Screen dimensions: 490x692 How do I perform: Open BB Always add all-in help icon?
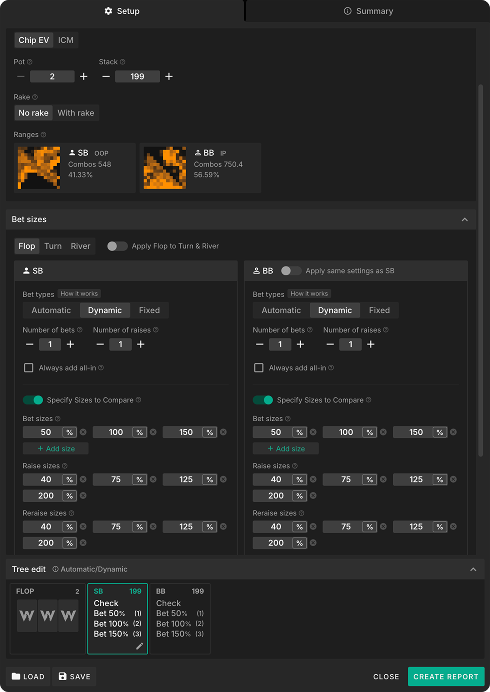pos(331,368)
